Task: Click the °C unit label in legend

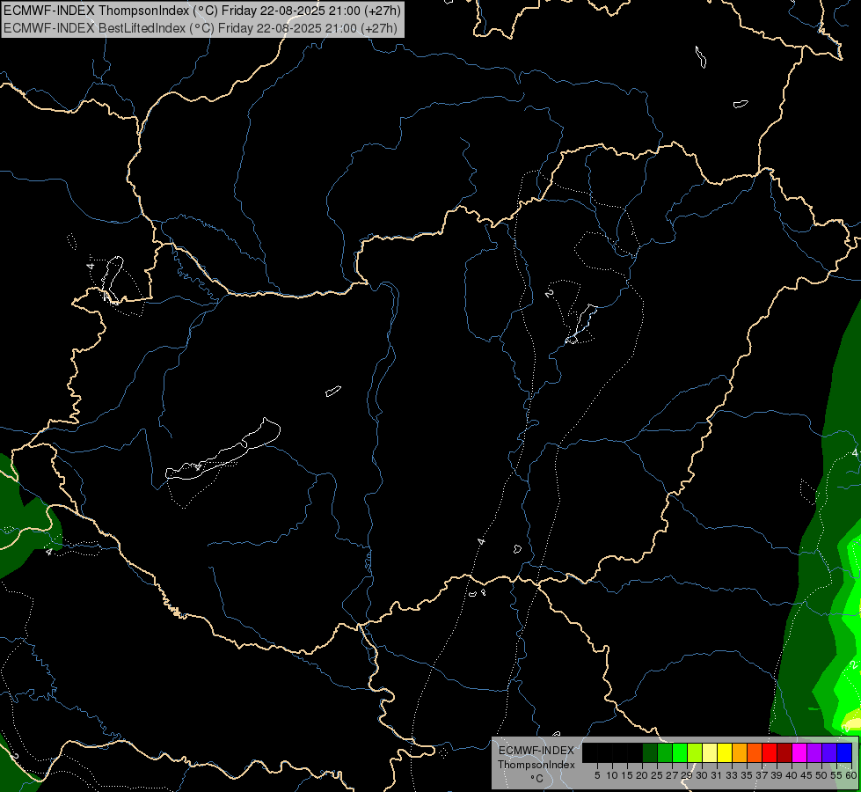Action: [536, 779]
